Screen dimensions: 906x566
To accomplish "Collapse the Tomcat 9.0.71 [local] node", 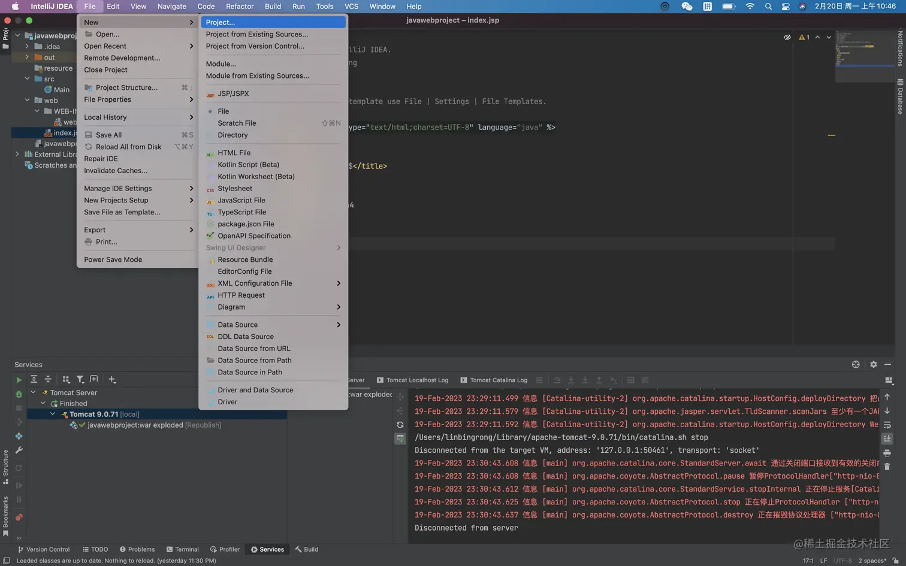I will tap(53, 414).
